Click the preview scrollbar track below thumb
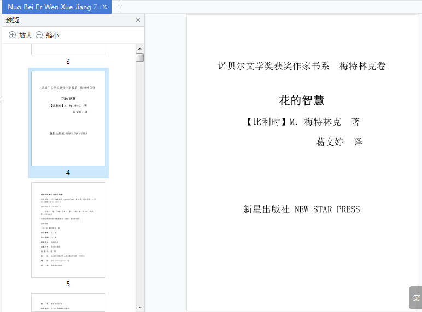Viewport: 422px width, 312px height. [x=140, y=183]
